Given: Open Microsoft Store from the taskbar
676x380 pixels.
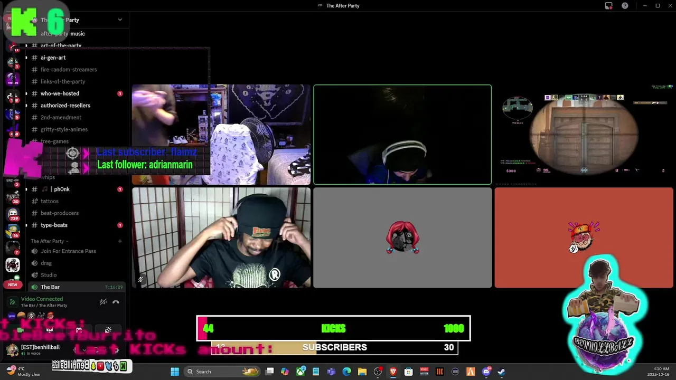Looking at the screenshot, I should pos(408,372).
